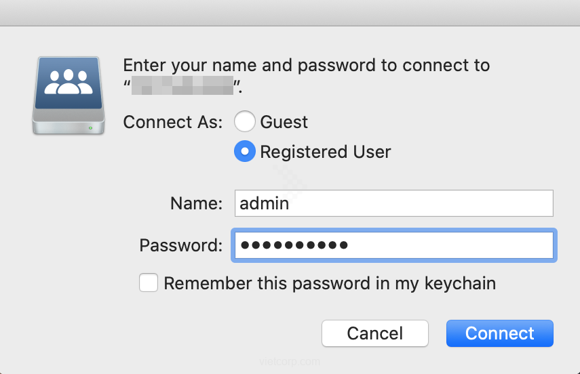Click the green status light on the drive icon
This screenshot has width=580, height=374.
90,127
